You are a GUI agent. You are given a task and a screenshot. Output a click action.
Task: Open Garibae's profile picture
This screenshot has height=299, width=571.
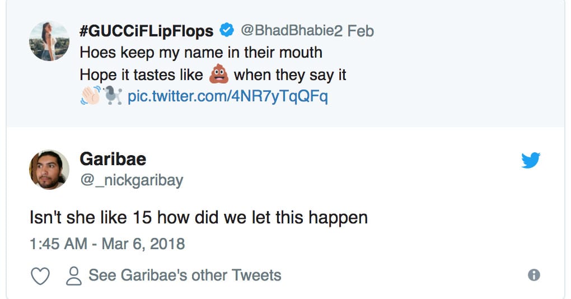coord(49,170)
